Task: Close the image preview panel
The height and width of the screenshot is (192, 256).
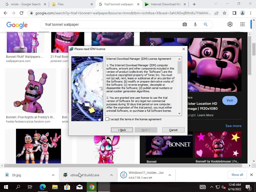Action: 152,44
